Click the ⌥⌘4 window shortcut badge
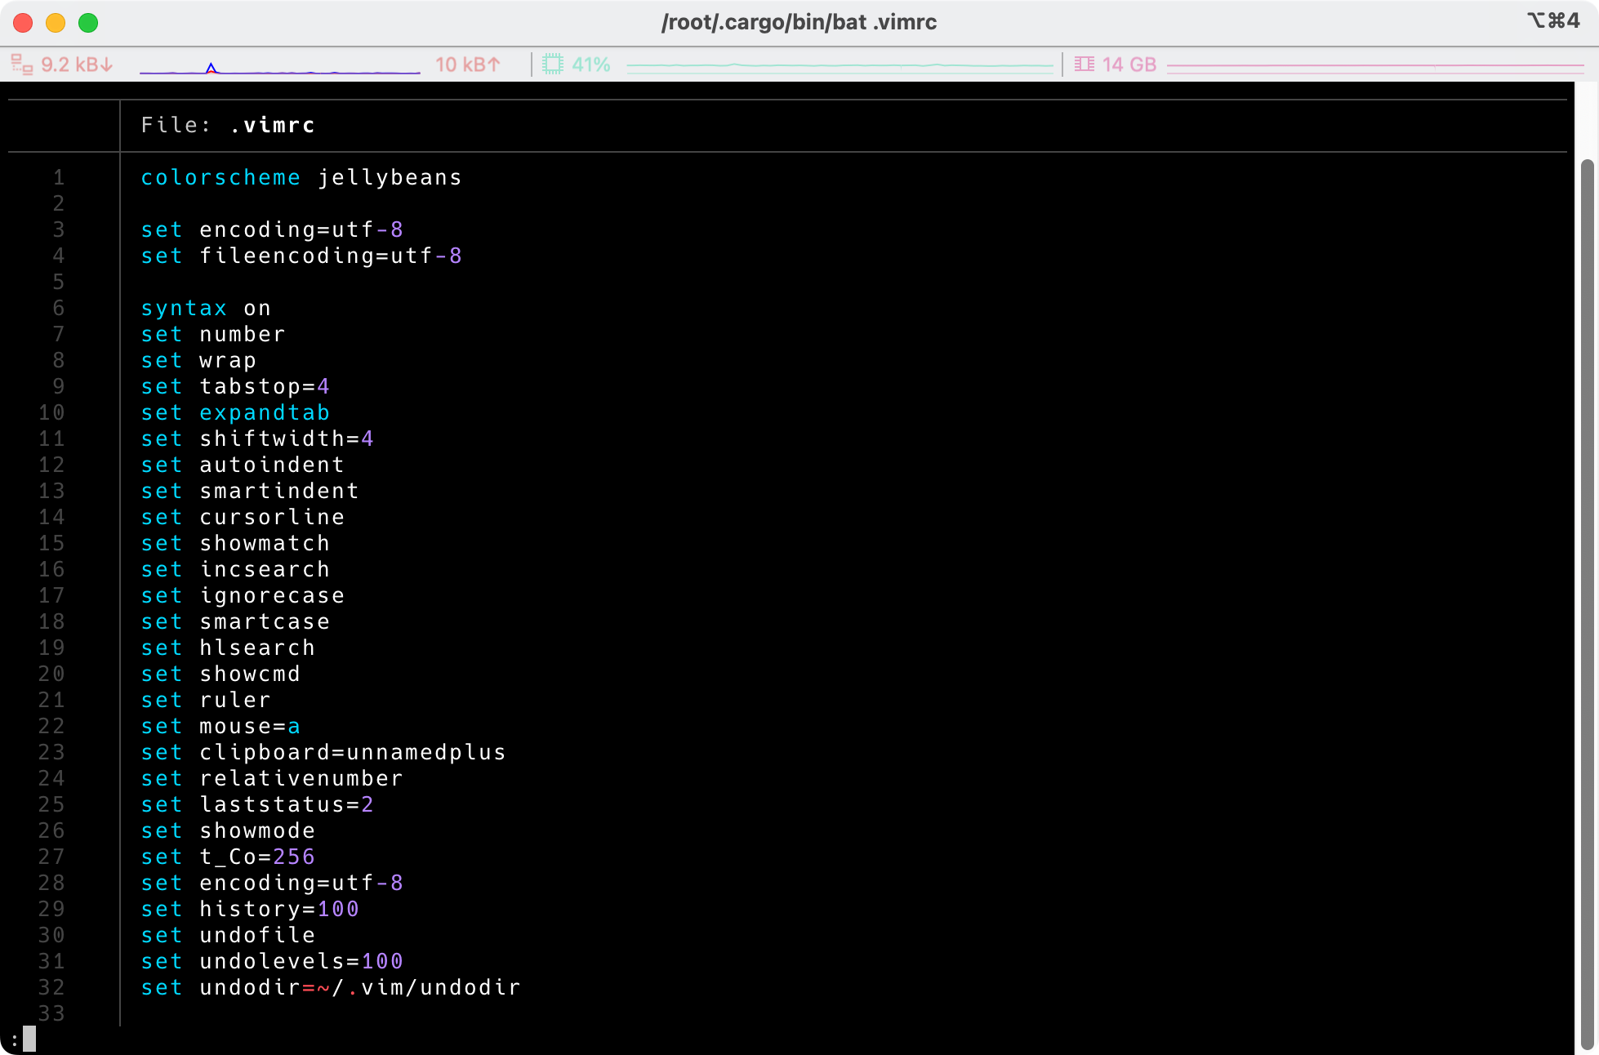The width and height of the screenshot is (1599, 1055). pyautogui.click(x=1552, y=20)
